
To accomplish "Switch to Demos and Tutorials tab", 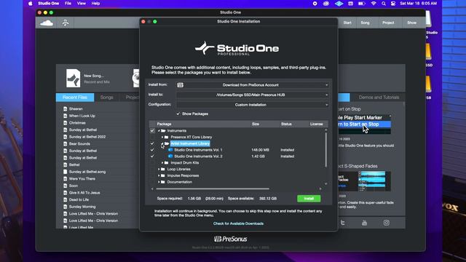I will pos(379,98).
